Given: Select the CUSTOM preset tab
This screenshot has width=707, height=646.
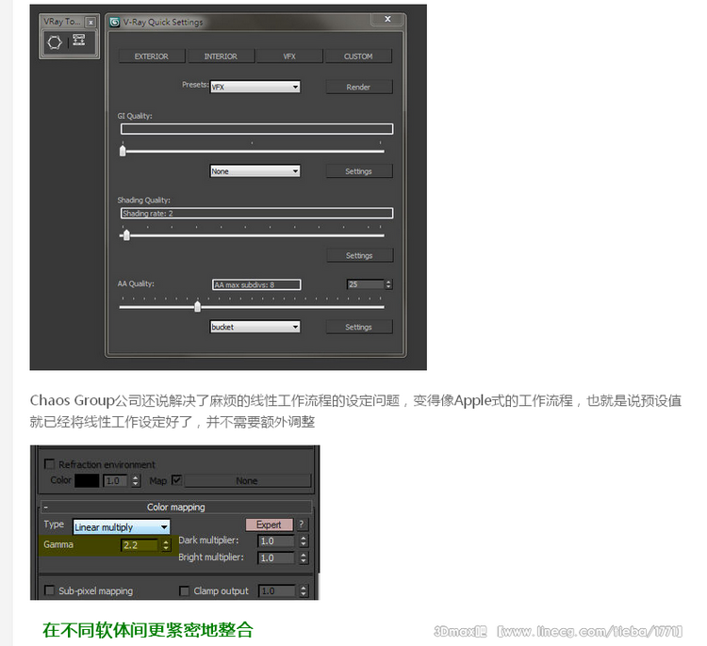Looking at the screenshot, I should 358,57.
